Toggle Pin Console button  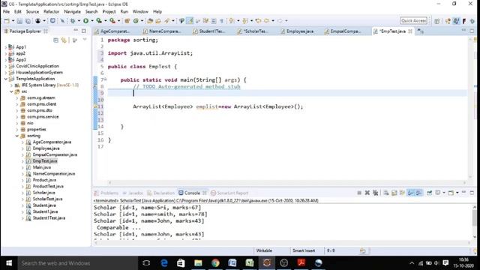(429, 193)
